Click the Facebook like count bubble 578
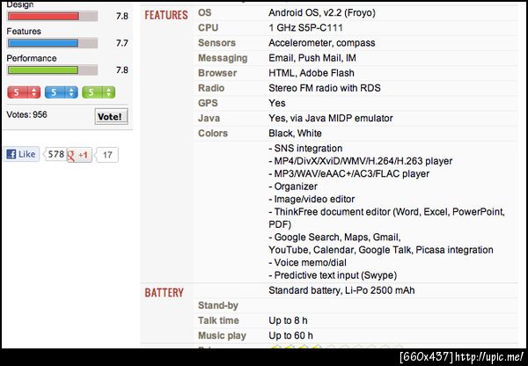This screenshot has width=528, height=366. coord(55,154)
